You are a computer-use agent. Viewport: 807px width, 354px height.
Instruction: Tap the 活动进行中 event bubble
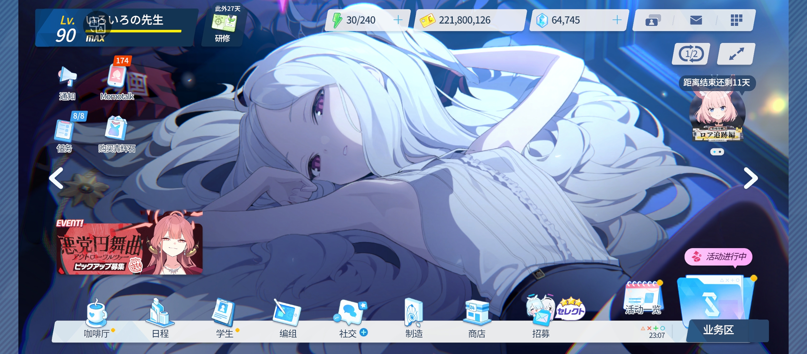pos(718,257)
